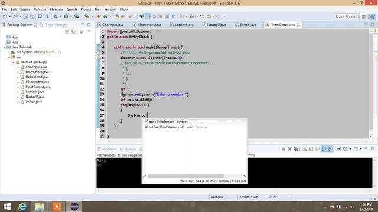Open Internet Explorer from taskbar

pos(22,207)
